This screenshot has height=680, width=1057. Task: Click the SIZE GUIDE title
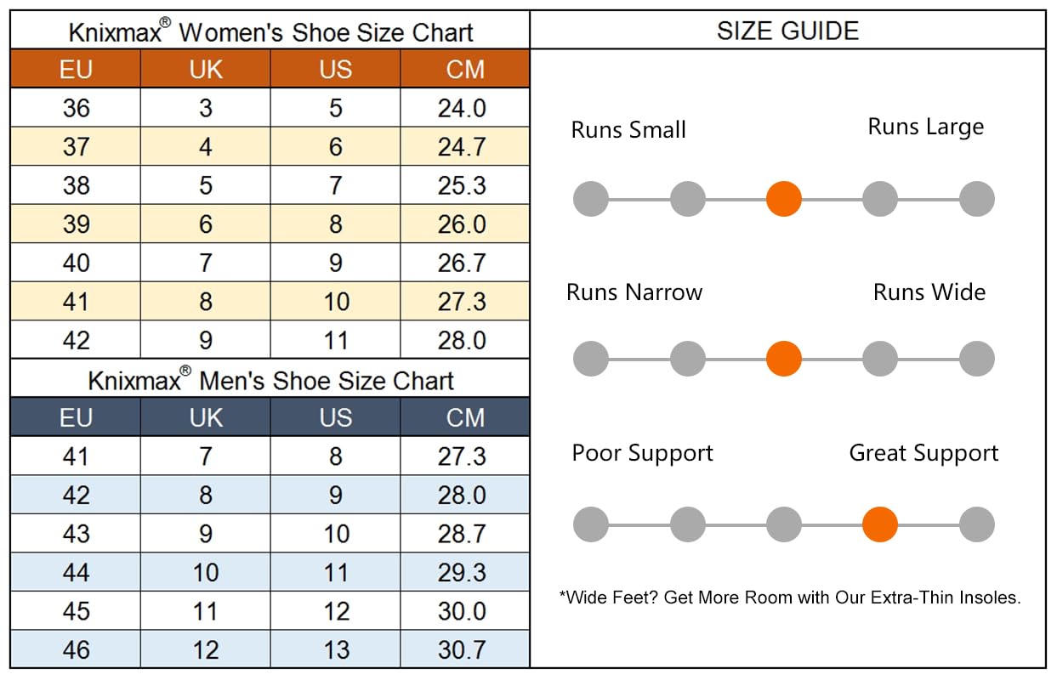pyautogui.click(x=787, y=31)
